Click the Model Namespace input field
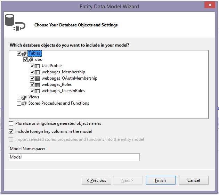 pos(74,157)
